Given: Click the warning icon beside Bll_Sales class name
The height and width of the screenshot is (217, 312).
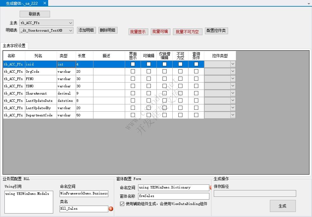Looking at the screenshot, I should point(111,209).
